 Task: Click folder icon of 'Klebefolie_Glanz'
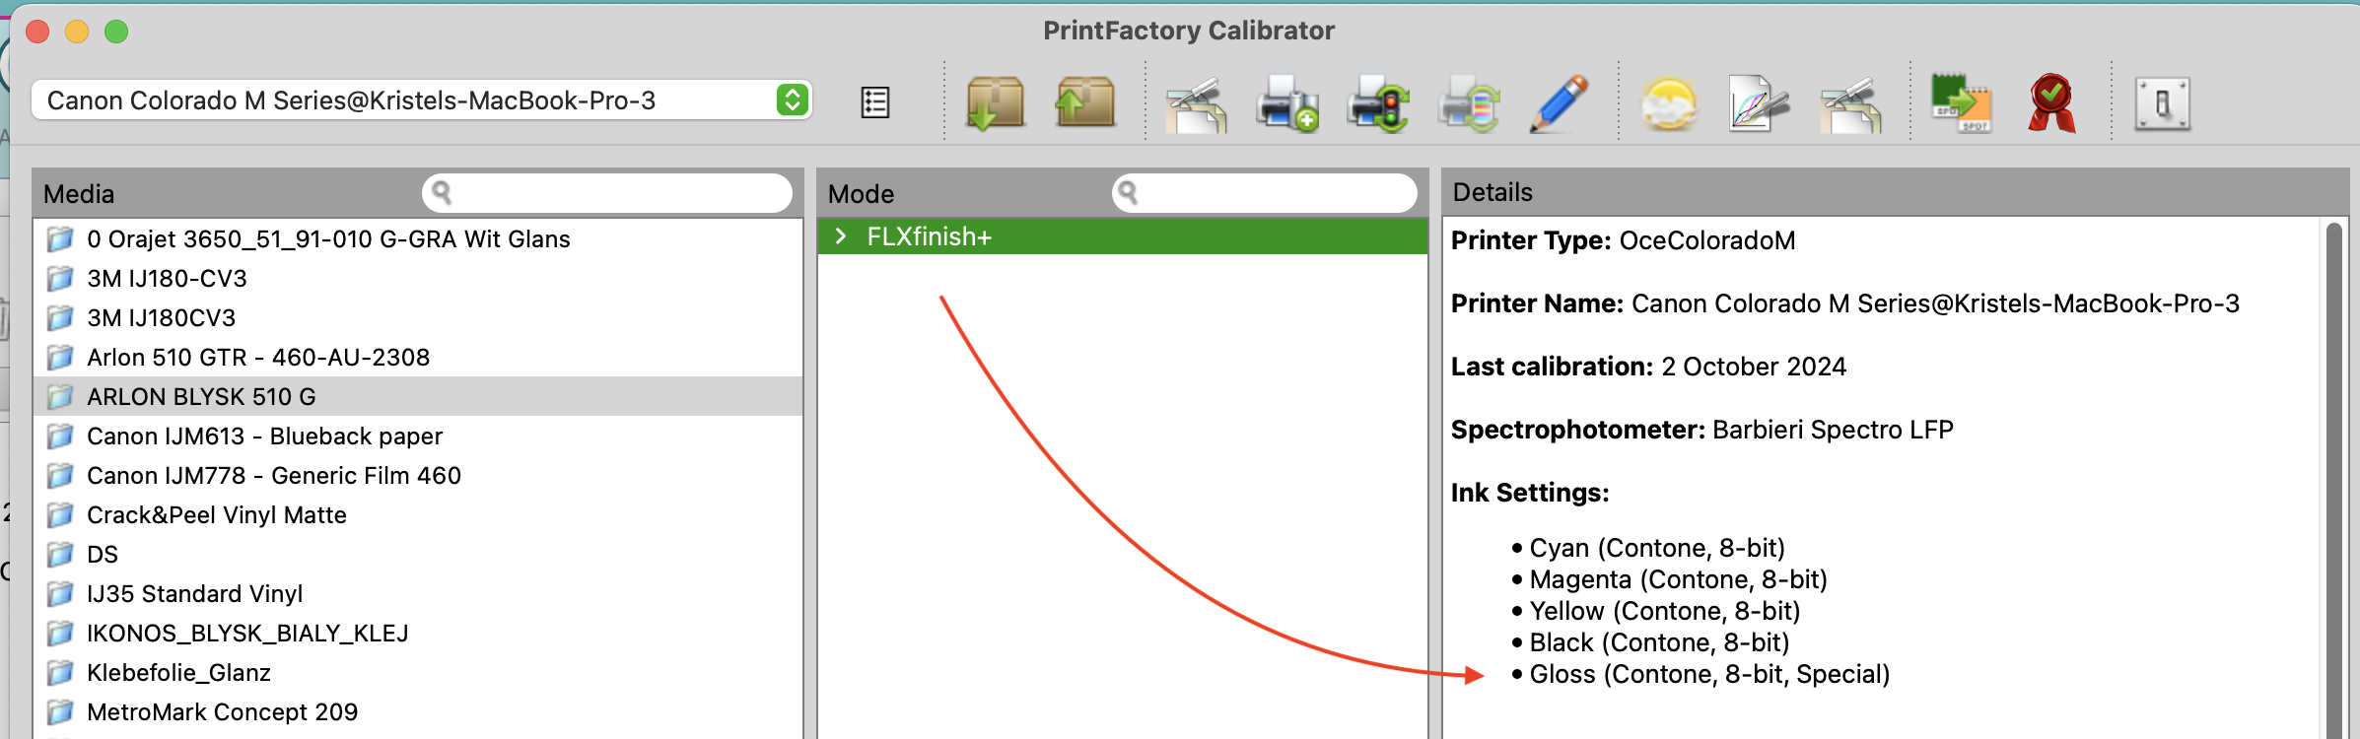tap(60, 672)
